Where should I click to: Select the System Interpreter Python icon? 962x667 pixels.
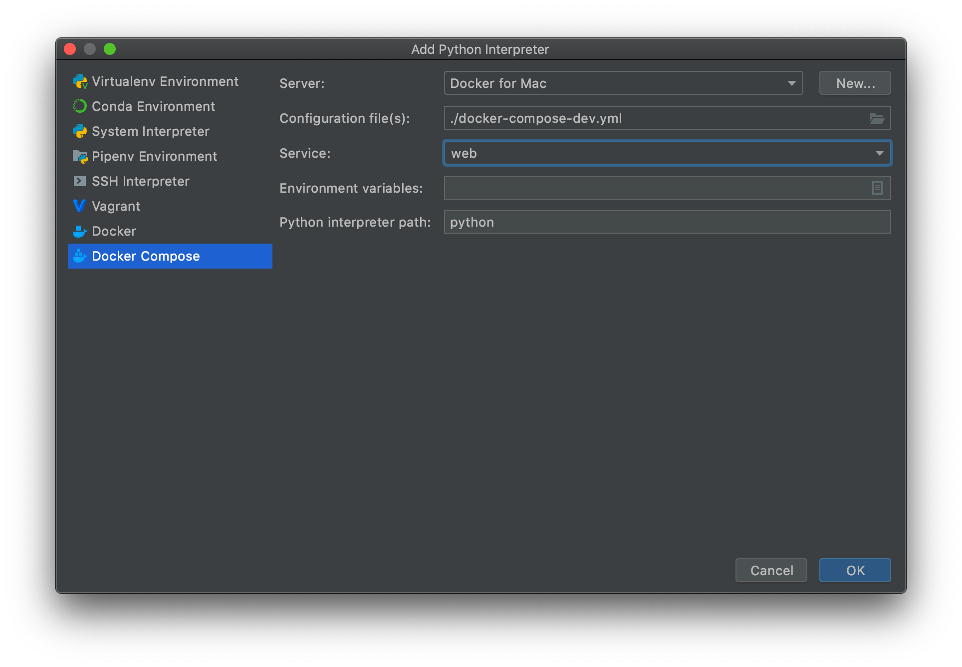(x=80, y=131)
